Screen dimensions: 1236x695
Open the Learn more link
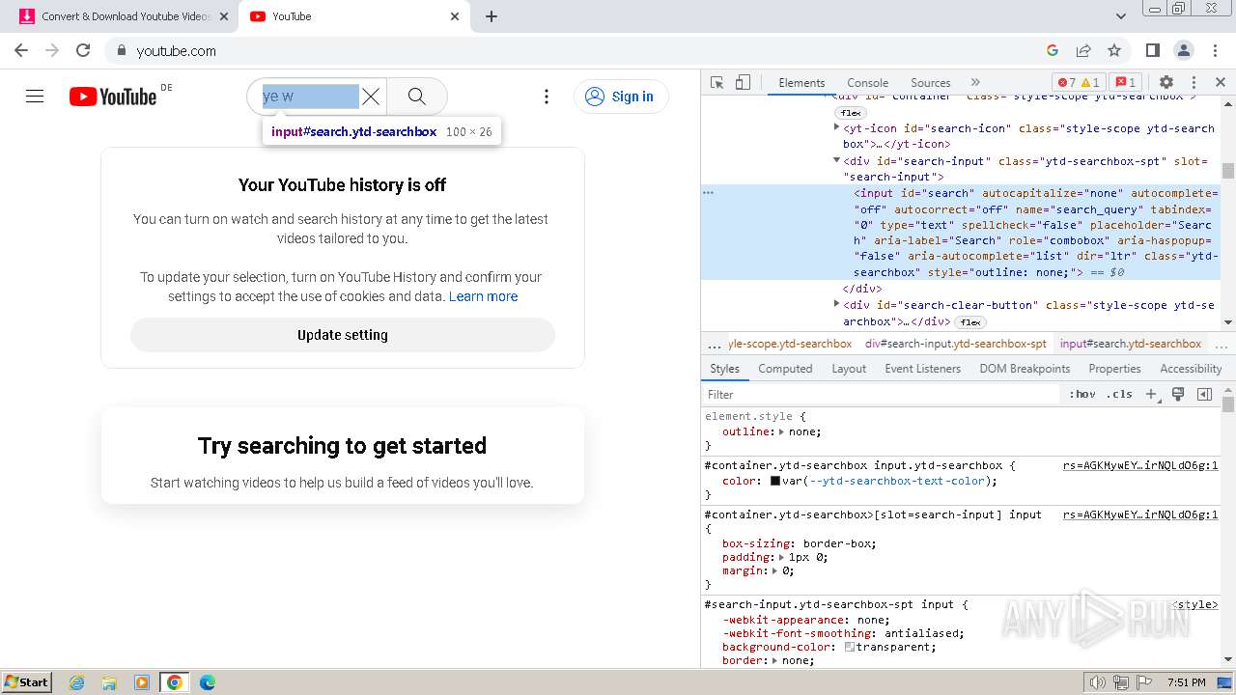coord(483,296)
